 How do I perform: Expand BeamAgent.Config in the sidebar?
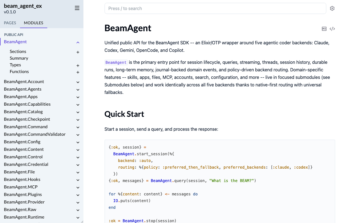pyautogui.click(x=78, y=142)
